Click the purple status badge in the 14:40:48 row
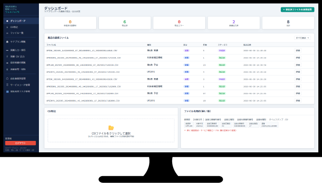The height and width of the screenshot is (183, 322). pos(222,50)
